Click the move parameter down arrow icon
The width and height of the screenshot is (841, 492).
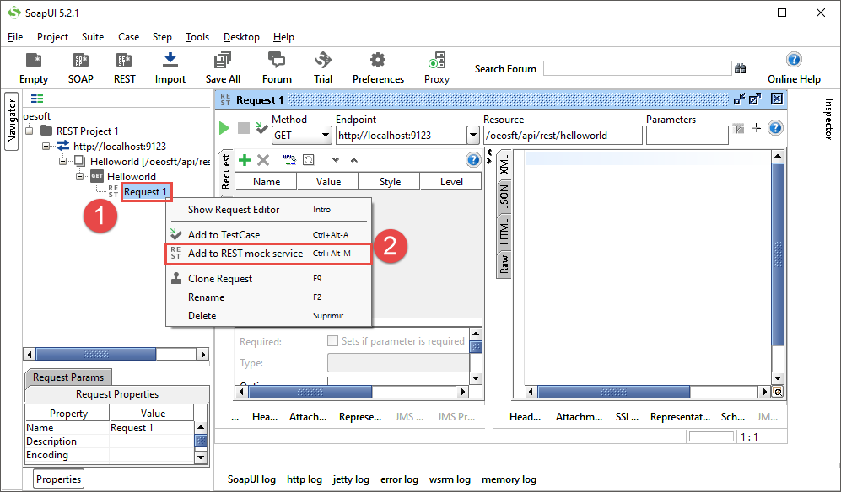click(x=336, y=160)
